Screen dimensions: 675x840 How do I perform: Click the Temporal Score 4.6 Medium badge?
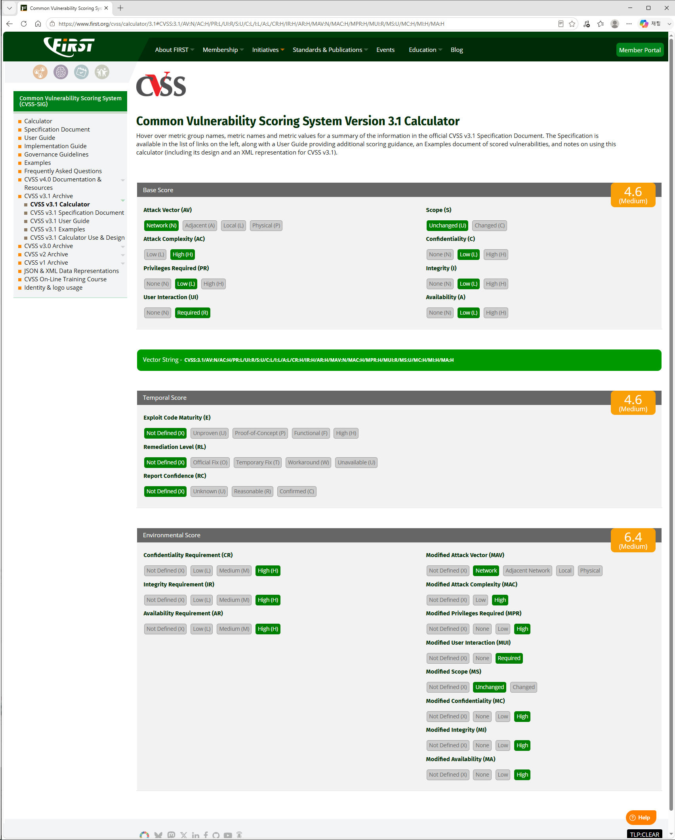633,403
